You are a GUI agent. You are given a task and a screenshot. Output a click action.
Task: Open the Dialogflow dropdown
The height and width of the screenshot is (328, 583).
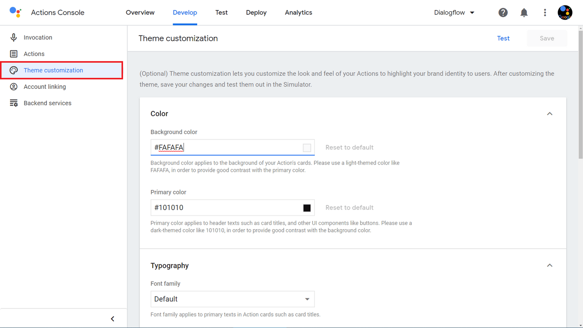point(455,13)
